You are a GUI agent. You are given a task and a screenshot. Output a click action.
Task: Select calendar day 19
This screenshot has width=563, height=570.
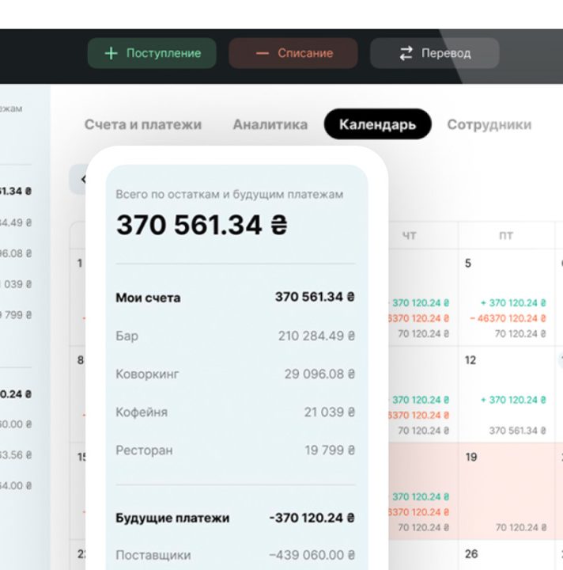click(x=470, y=457)
